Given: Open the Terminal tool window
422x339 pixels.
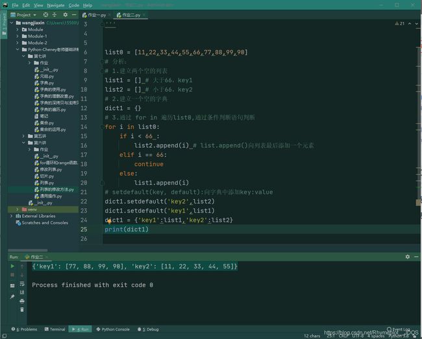Looking at the screenshot, I should click(x=55, y=329).
